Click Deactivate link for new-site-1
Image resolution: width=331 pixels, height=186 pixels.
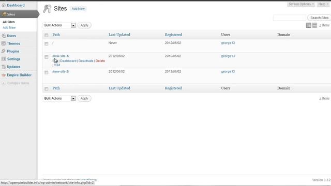86,61
